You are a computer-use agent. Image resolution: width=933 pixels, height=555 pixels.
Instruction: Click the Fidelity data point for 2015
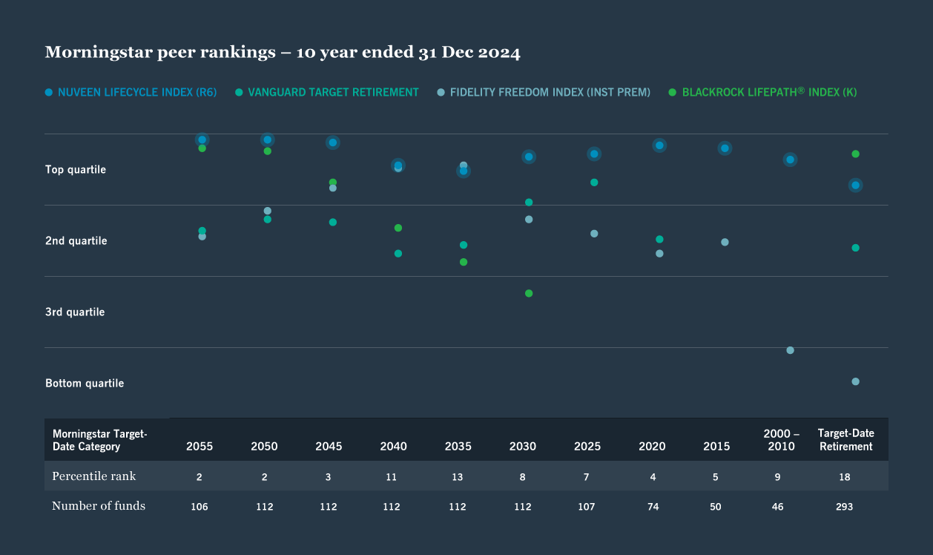725,243
